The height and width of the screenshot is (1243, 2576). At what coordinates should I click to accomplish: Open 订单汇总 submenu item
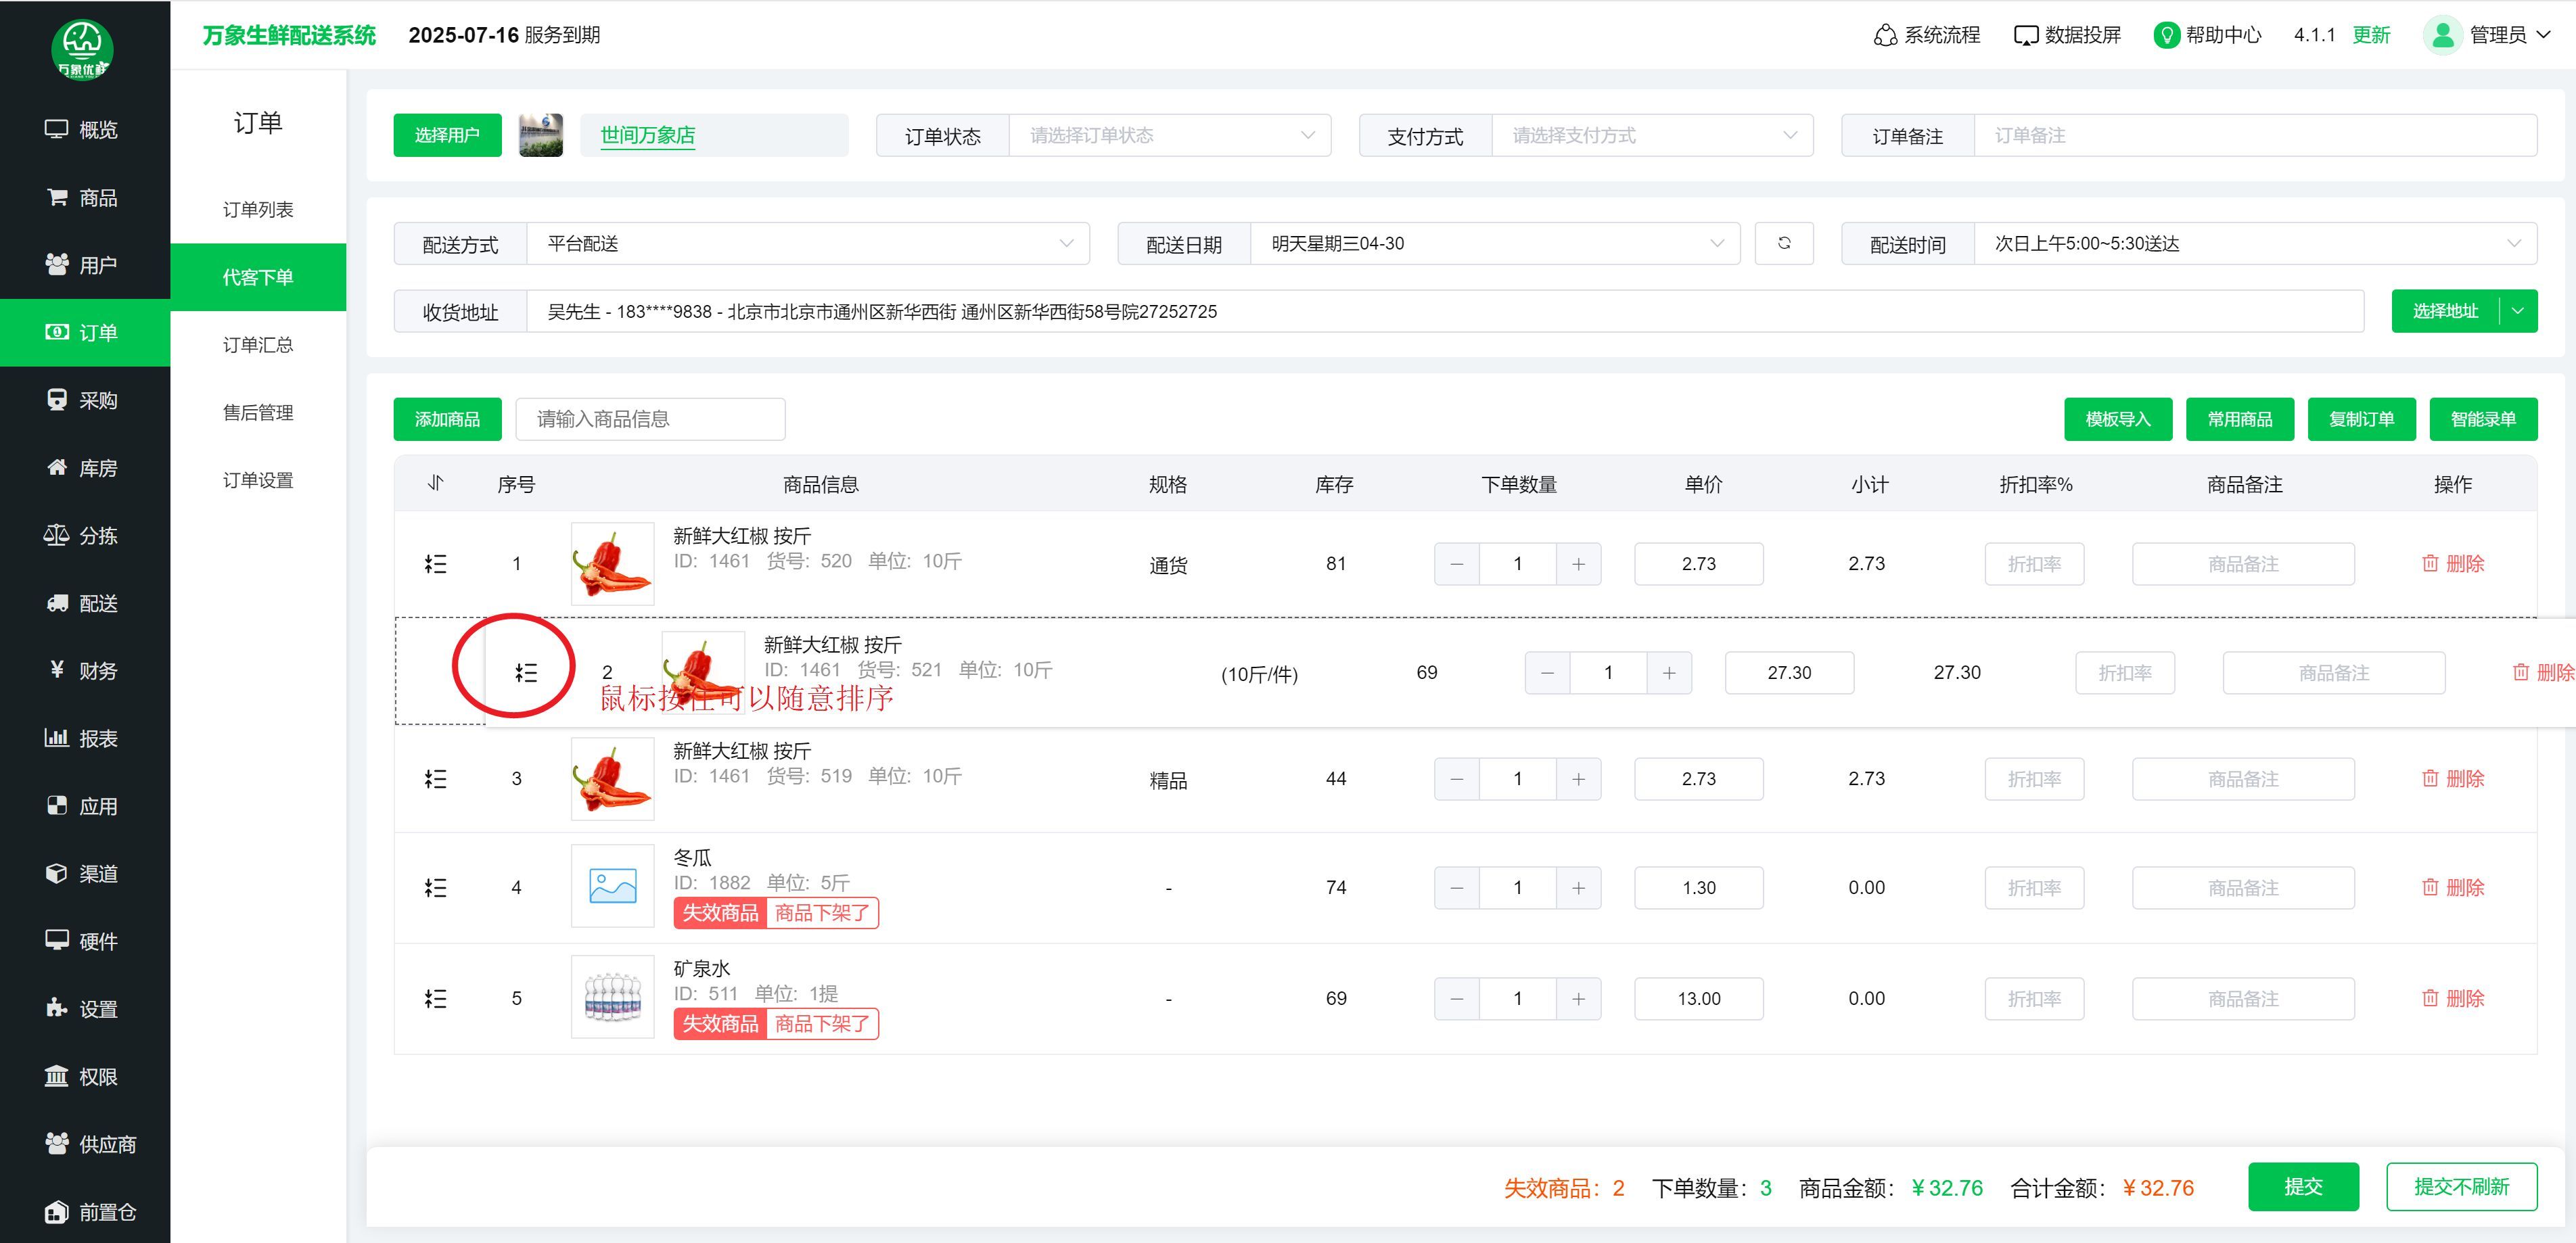(258, 345)
